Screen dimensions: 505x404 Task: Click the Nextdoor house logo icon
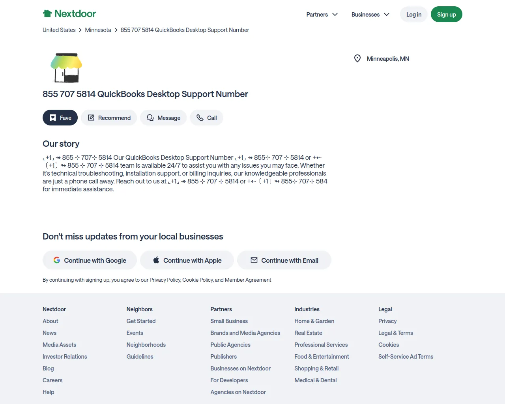tap(47, 14)
